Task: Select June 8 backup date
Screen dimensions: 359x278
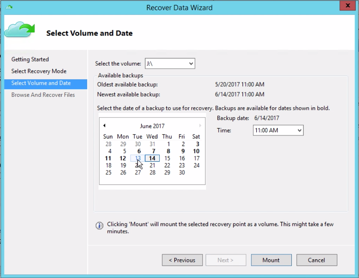Action: coord(168,151)
